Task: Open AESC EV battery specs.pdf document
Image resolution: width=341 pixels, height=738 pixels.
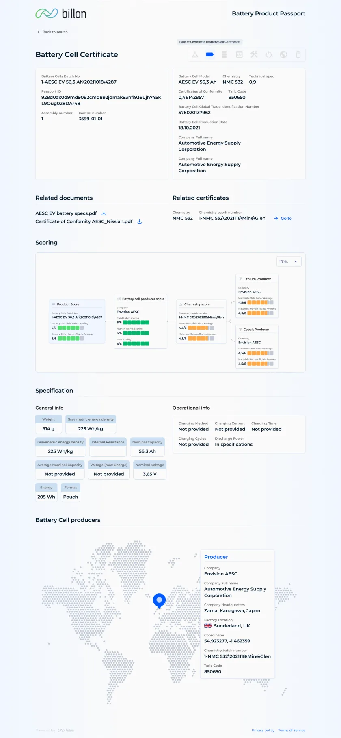Action: coord(66,213)
